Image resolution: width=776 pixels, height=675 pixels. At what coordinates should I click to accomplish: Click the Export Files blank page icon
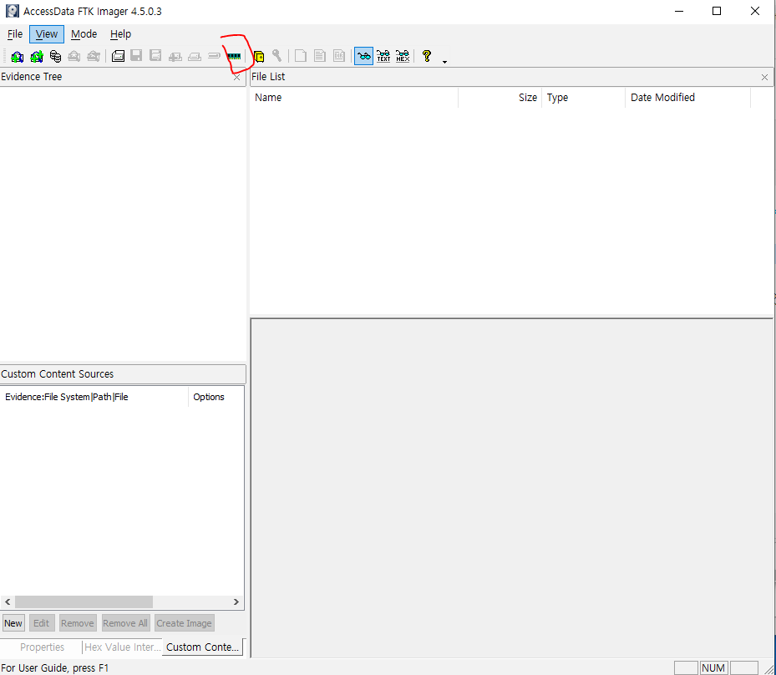[301, 55]
